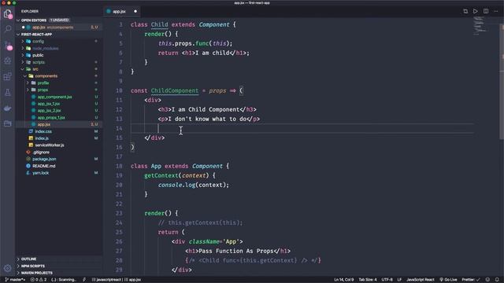Open the Extensions view icon

(x=7, y=76)
